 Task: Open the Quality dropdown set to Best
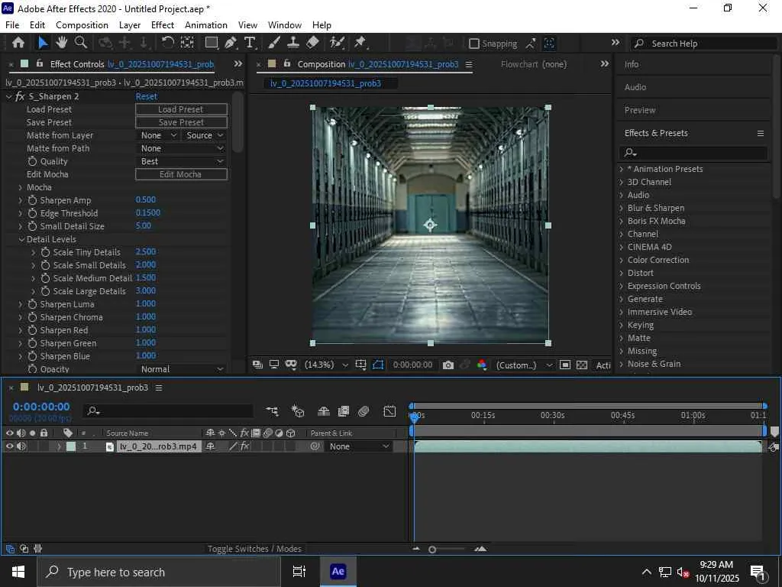pos(182,161)
